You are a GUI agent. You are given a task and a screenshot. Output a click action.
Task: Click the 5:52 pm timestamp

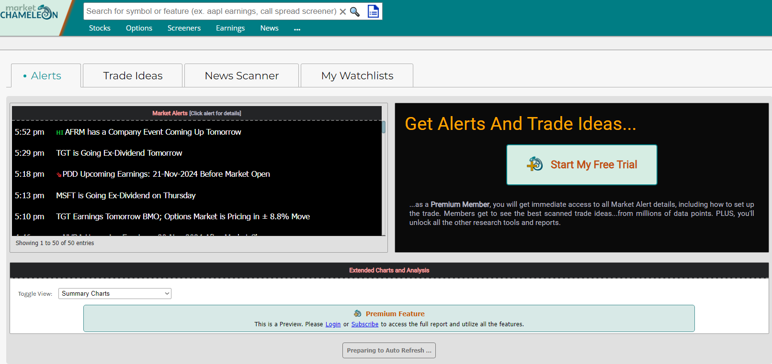click(29, 132)
